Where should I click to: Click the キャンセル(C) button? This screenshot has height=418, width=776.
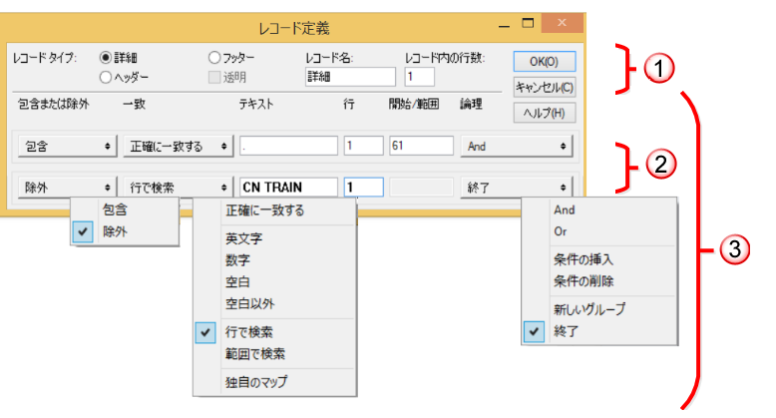pyautogui.click(x=544, y=88)
